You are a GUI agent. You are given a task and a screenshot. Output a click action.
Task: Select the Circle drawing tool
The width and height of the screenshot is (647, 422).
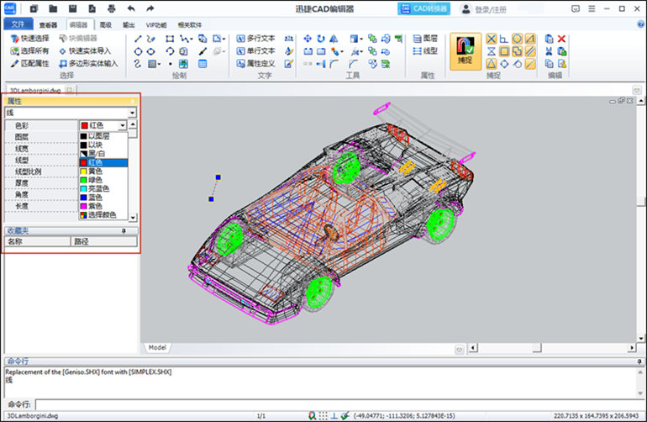click(x=139, y=51)
